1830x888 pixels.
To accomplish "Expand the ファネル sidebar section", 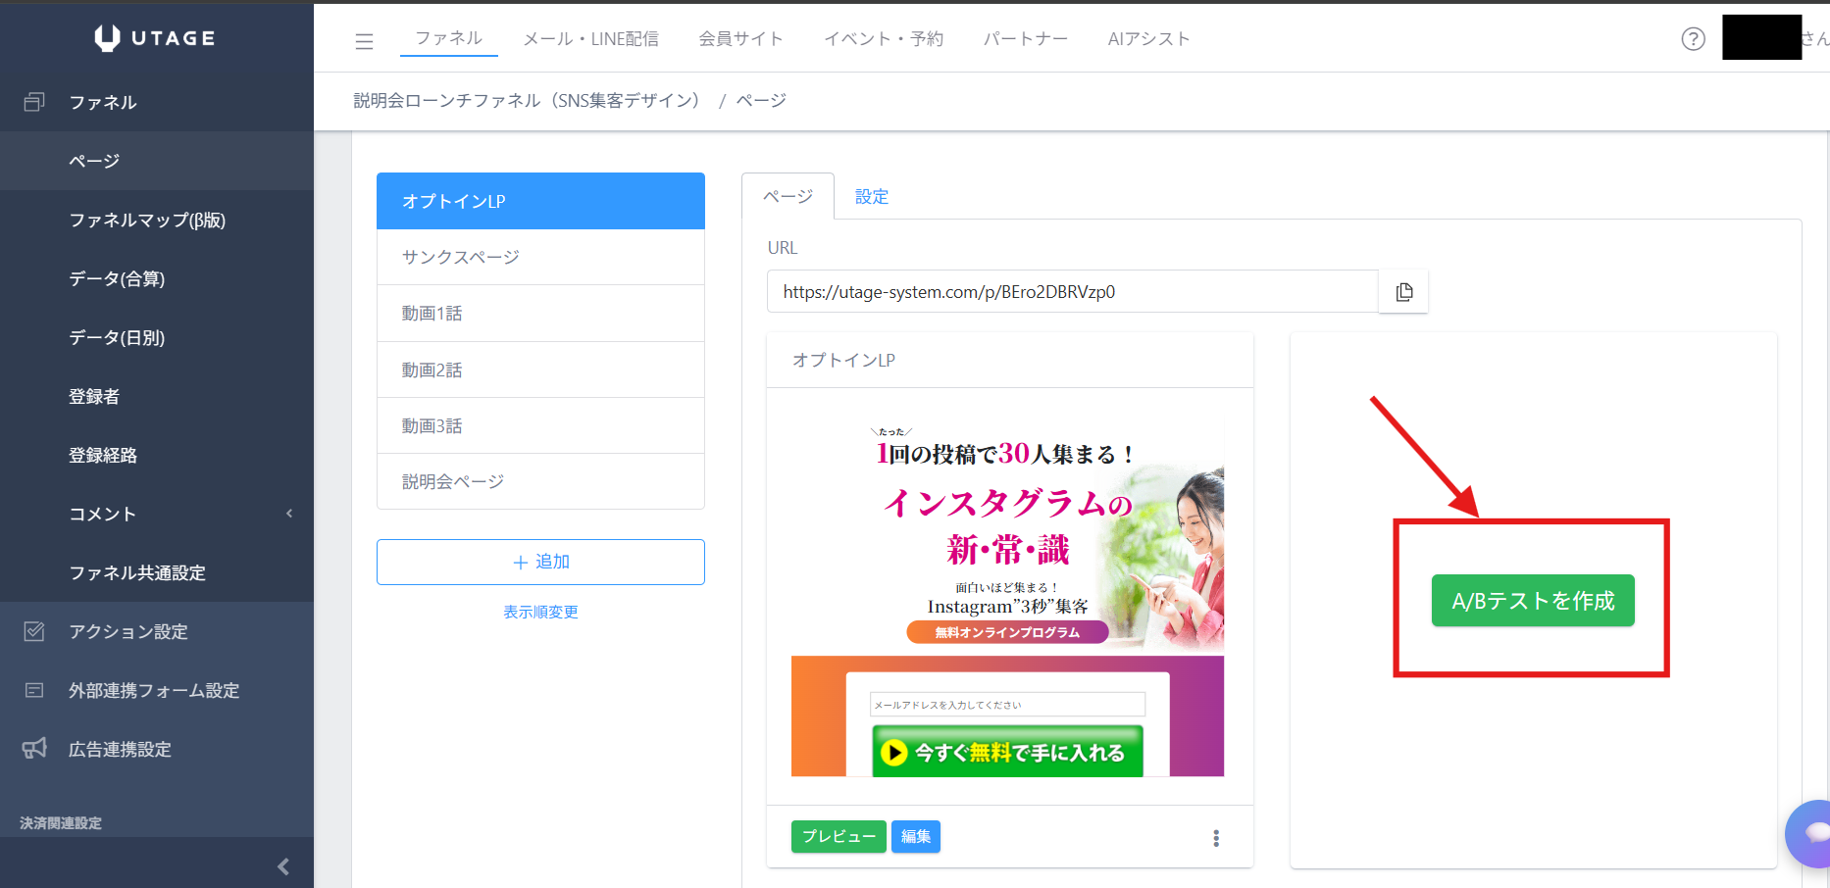I will pos(103,103).
